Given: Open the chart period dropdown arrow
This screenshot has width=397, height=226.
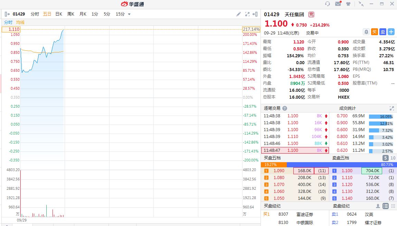Looking at the screenshot, I should pyautogui.click(x=129, y=14).
